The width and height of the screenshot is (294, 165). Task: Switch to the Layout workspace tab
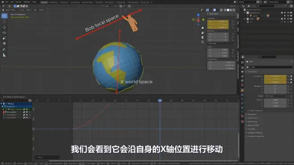[44, 2]
